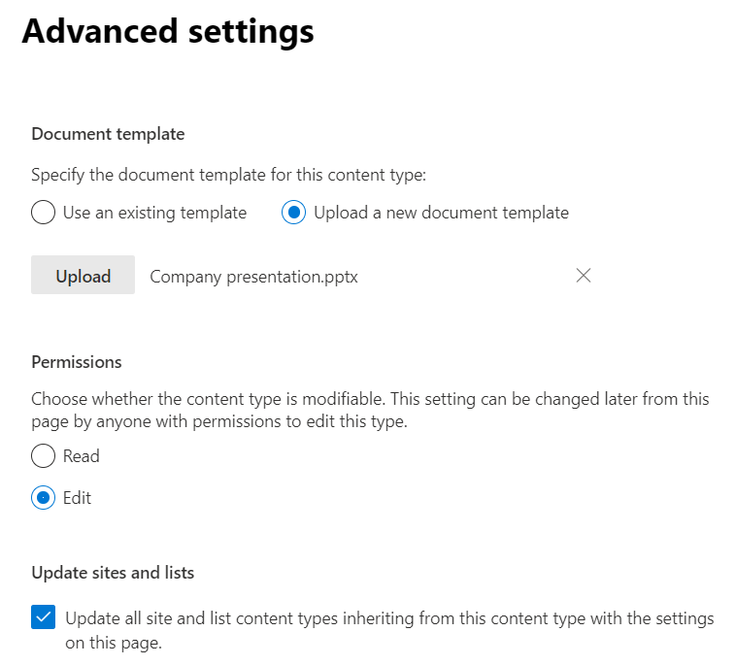Click the Permissions section heading
Image resolution: width=736 pixels, height=665 pixels.
point(77,362)
